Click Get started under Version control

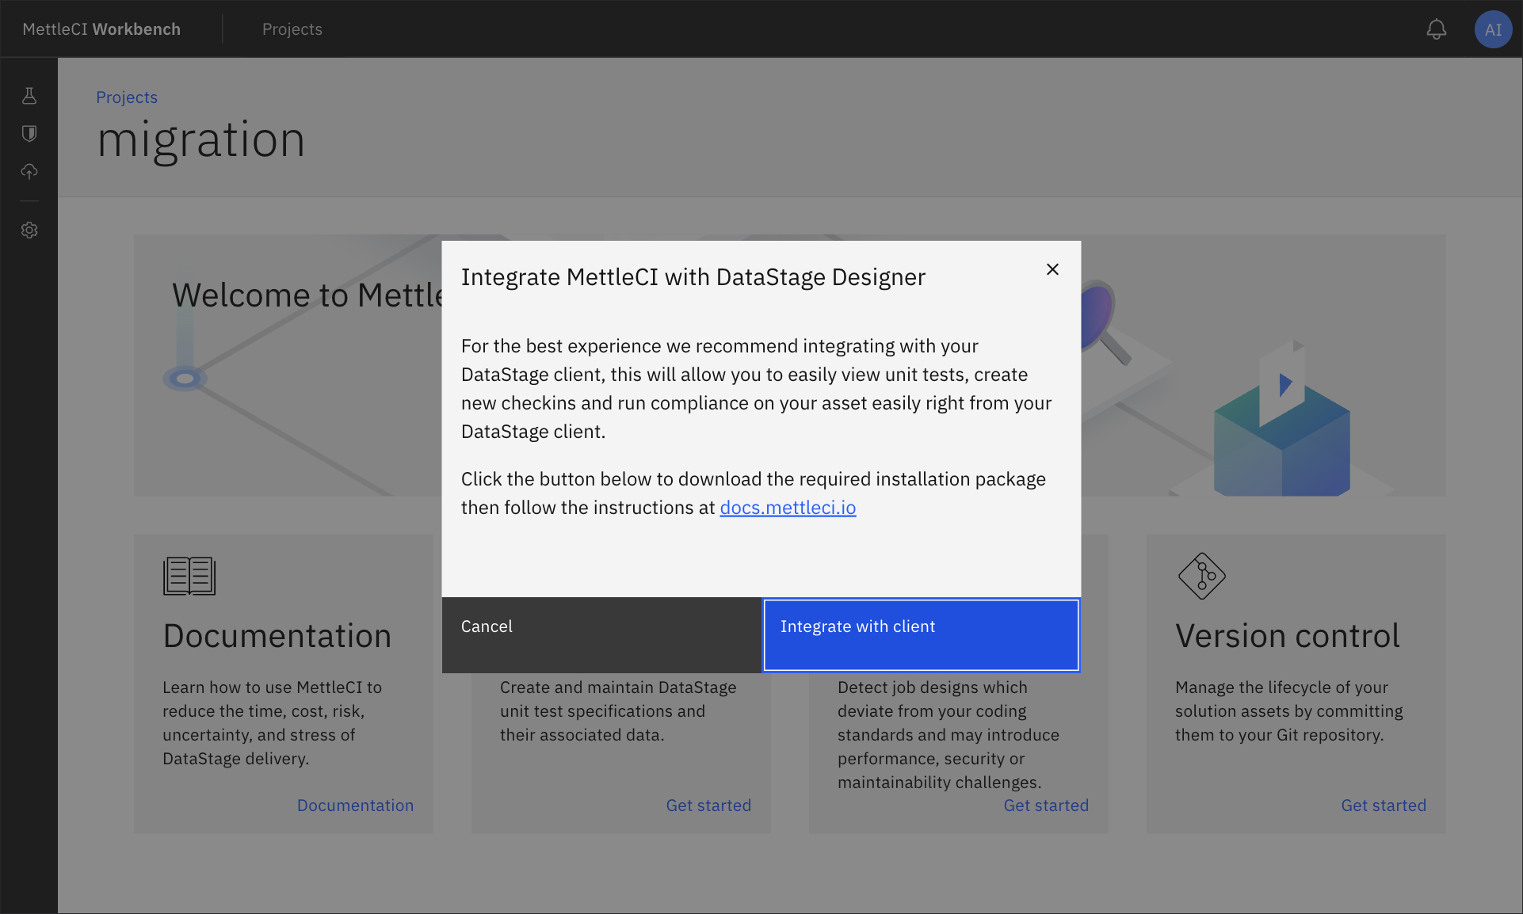1384,805
